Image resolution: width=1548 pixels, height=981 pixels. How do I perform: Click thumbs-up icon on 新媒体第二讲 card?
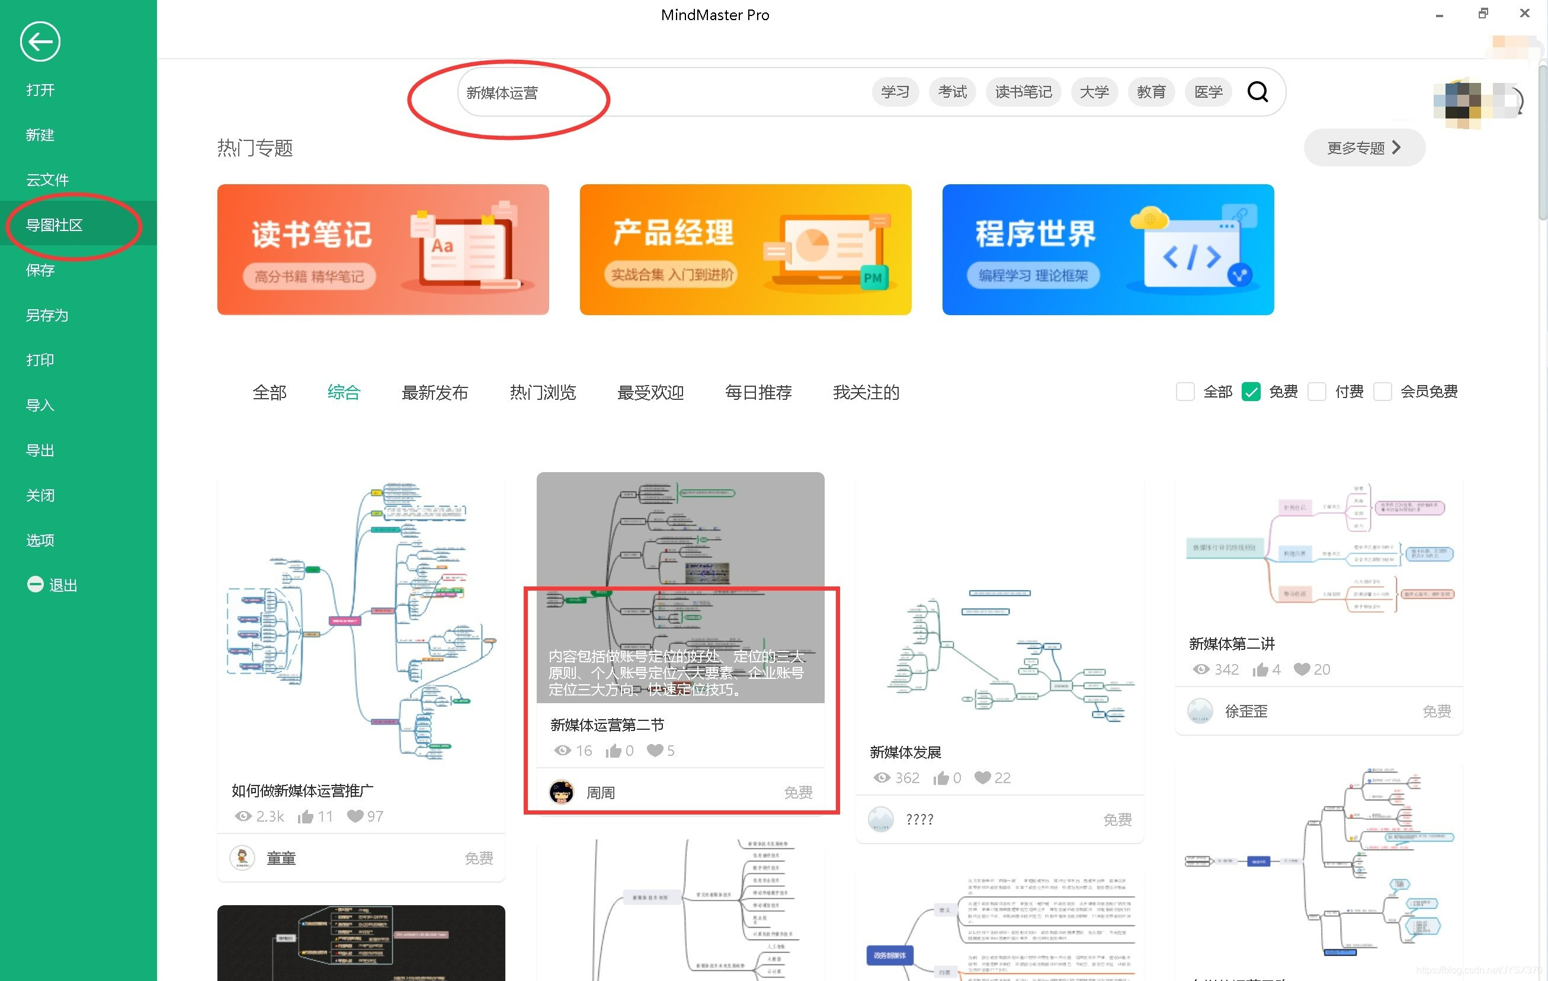pyautogui.click(x=1259, y=670)
